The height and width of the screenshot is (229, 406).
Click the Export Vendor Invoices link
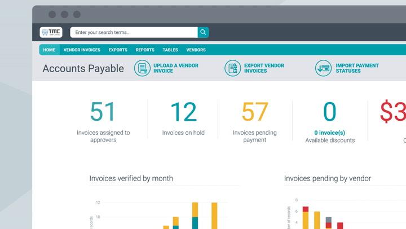pyautogui.click(x=264, y=68)
